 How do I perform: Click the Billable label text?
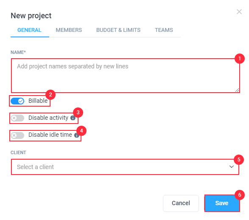click(x=38, y=101)
